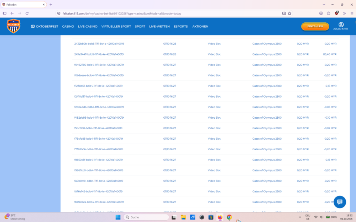The image size is (356, 222).
Task: Open a new browser tab
Action: (51, 5)
